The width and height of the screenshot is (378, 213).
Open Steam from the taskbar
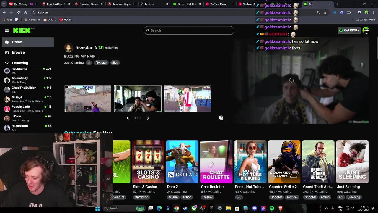pos(185,208)
